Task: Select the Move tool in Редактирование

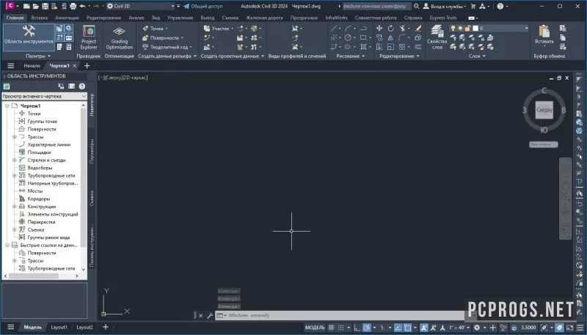Action: pyautogui.click(x=379, y=29)
